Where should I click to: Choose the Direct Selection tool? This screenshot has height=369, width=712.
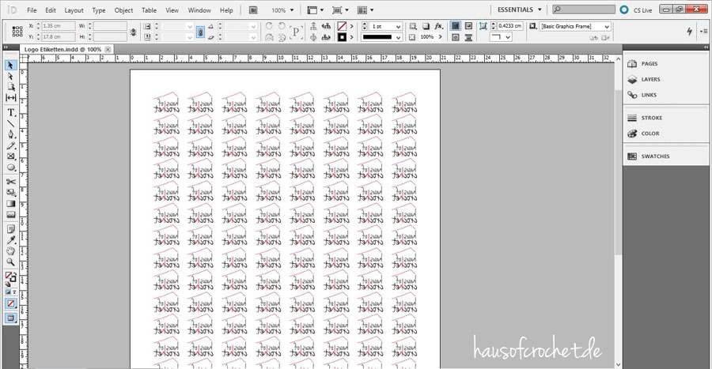(x=11, y=77)
